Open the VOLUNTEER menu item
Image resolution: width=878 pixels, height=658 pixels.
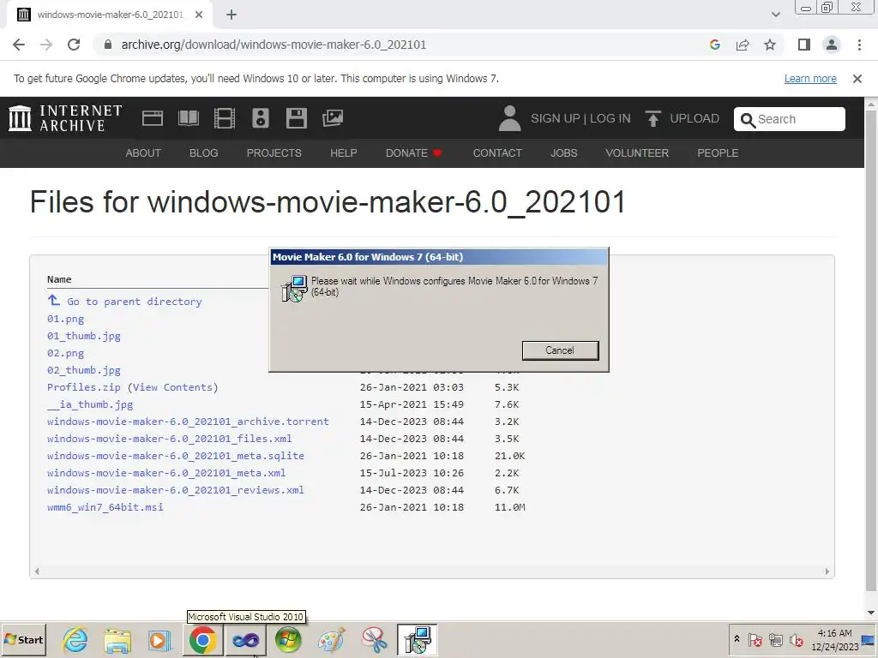(637, 153)
